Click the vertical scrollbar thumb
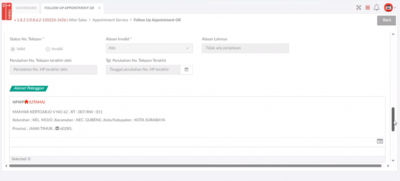400x181 pixels. click(393, 119)
